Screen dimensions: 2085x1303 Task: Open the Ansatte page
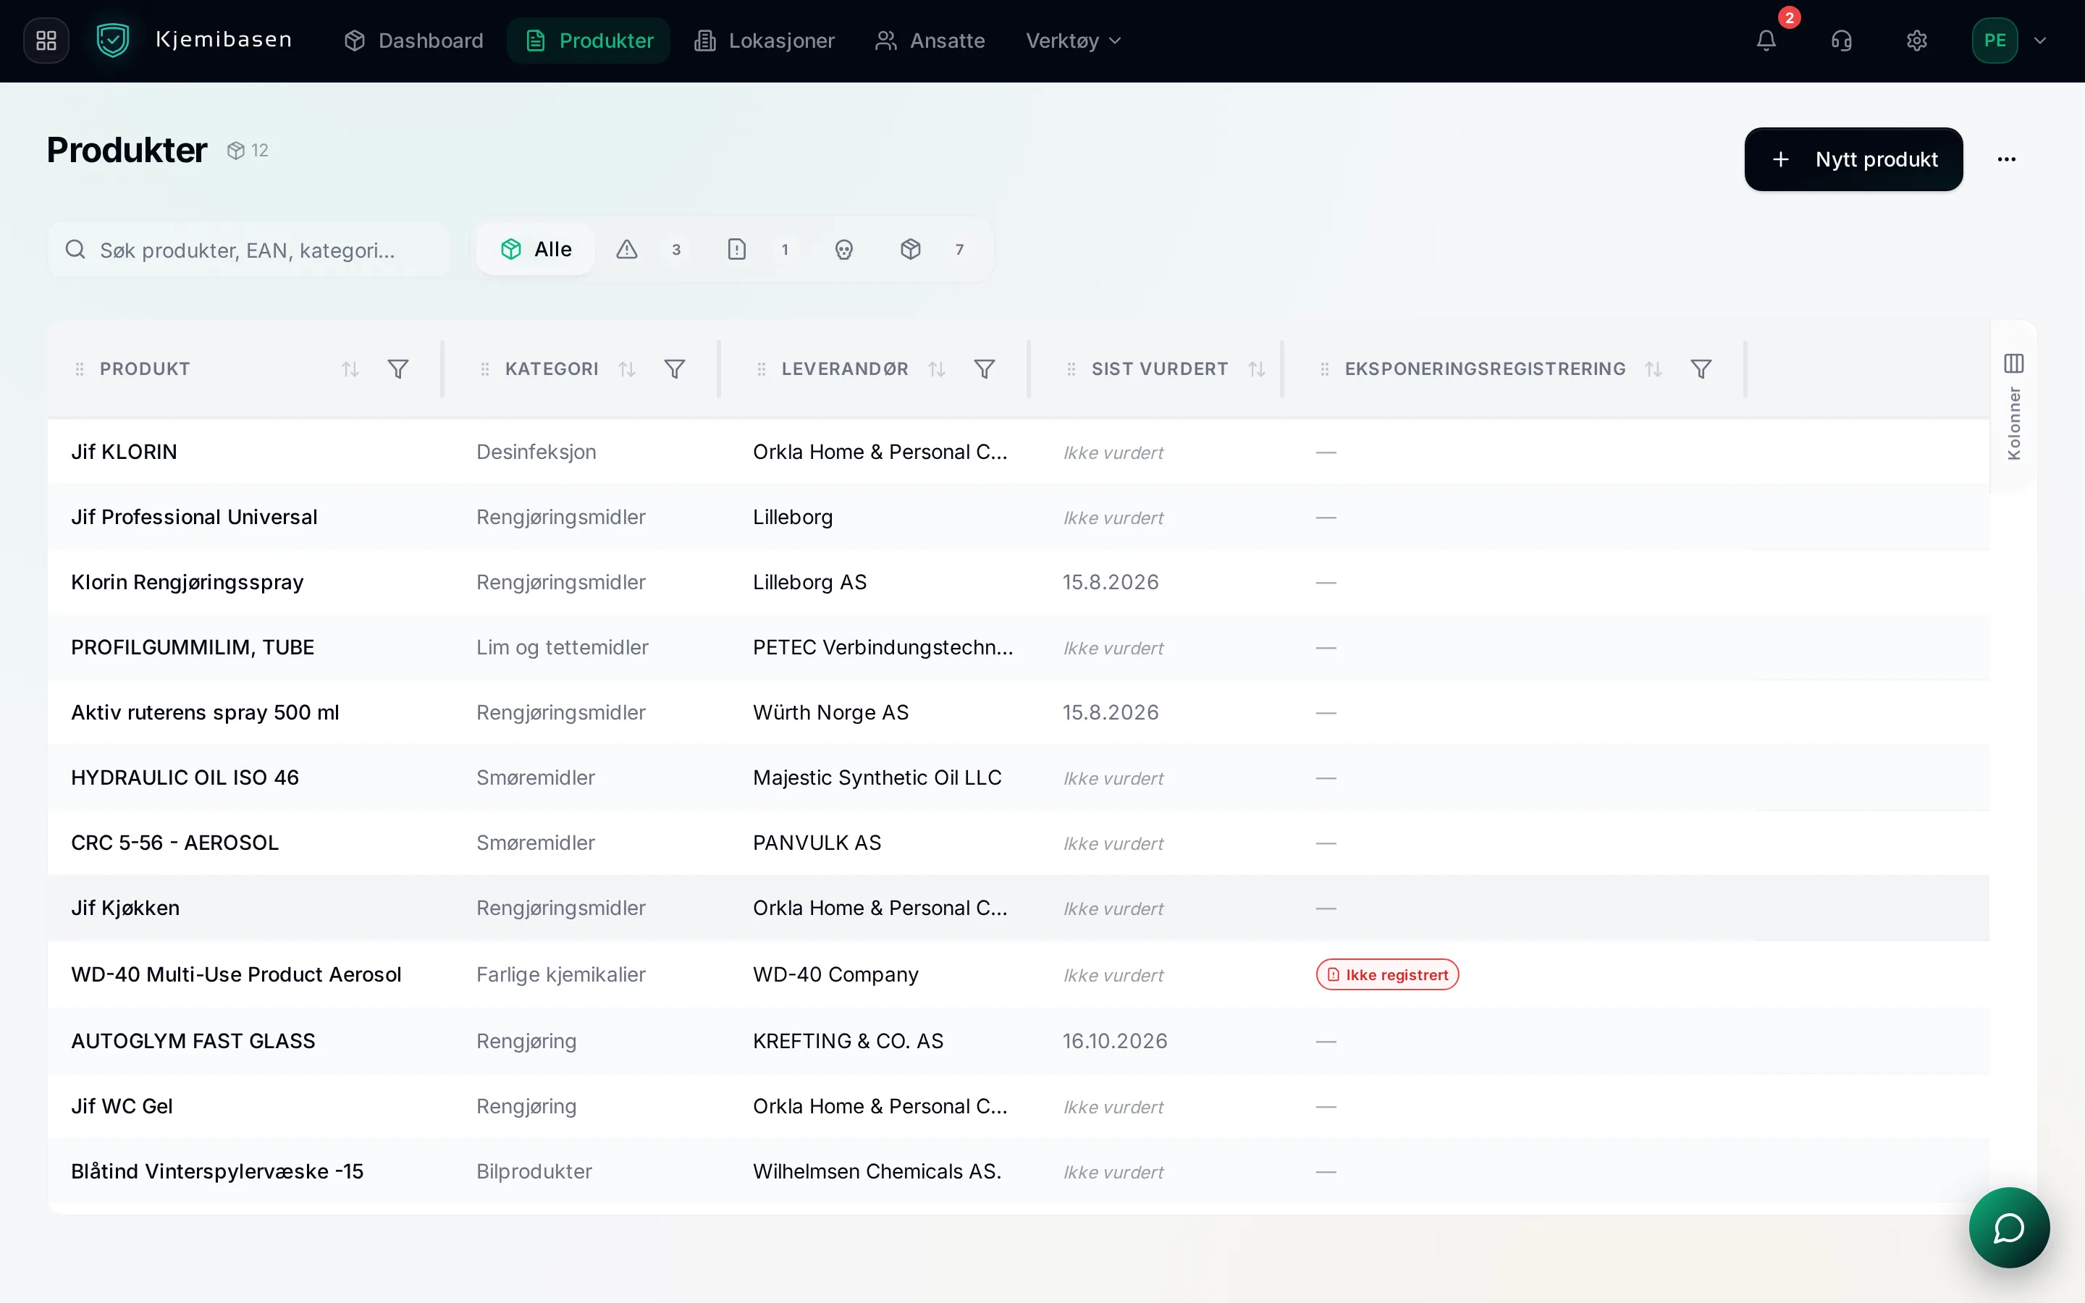(930, 41)
